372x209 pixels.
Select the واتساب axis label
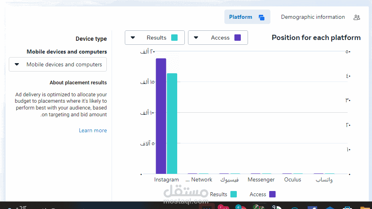324,180
